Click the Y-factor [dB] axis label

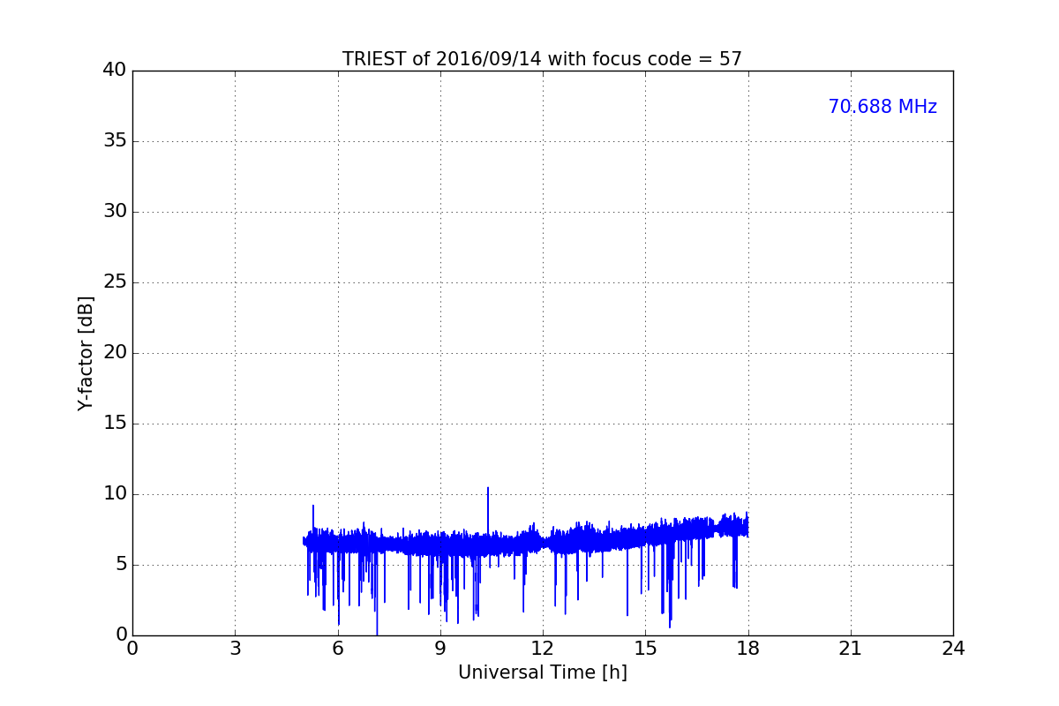[x=86, y=353]
